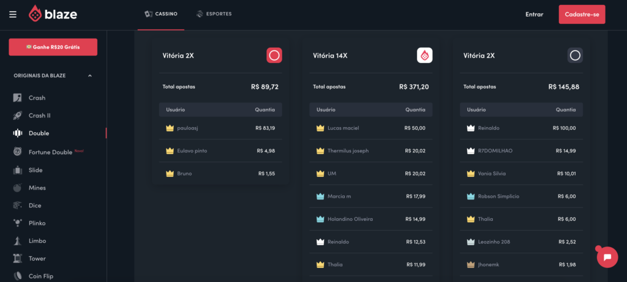
Task: Open the Plinko game icon
Action: point(18,223)
